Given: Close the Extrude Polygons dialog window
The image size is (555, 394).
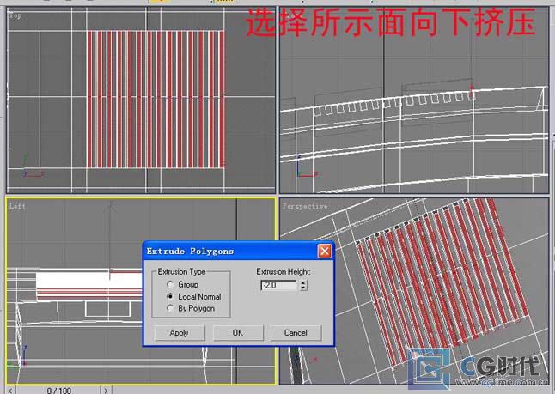Looking at the screenshot, I should [x=324, y=252].
